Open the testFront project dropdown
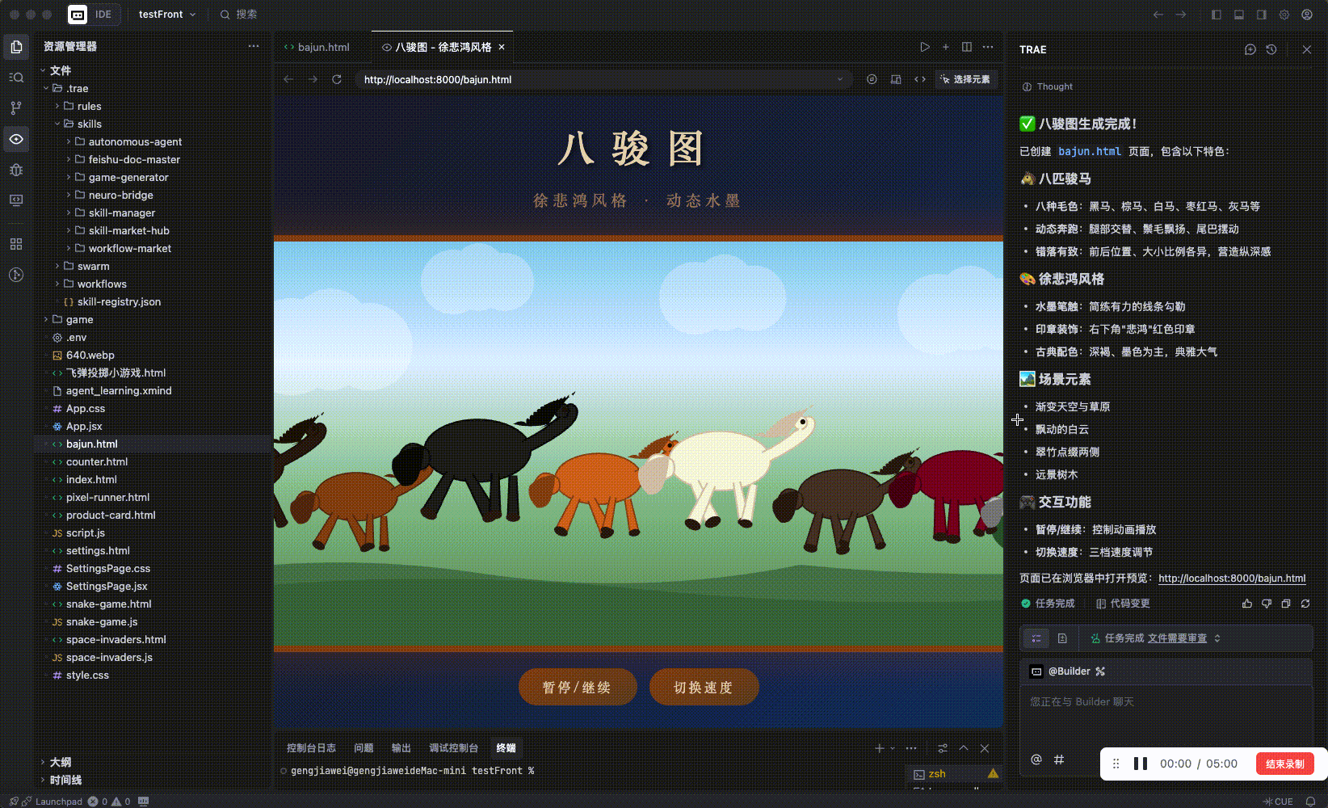The width and height of the screenshot is (1328, 808). click(166, 15)
